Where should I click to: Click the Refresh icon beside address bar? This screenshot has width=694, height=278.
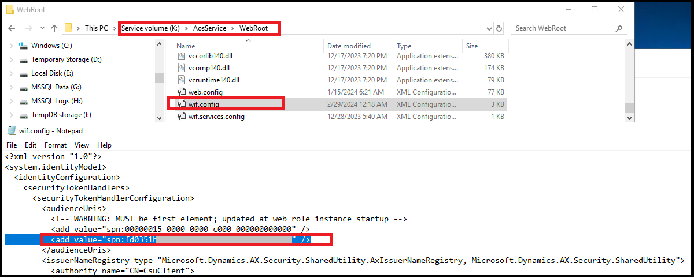[500, 28]
